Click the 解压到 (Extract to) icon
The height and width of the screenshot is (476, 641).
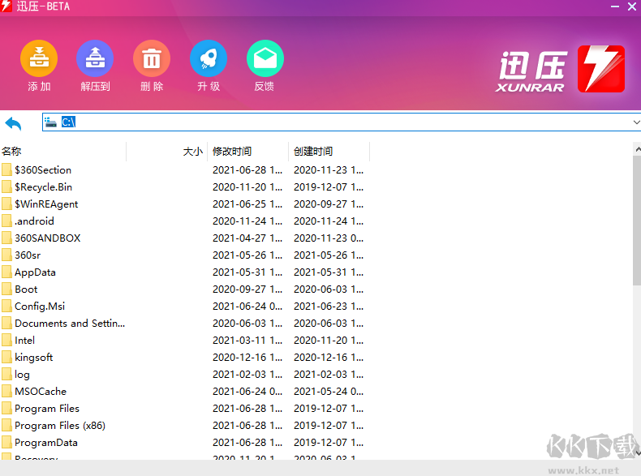(x=95, y=58)
